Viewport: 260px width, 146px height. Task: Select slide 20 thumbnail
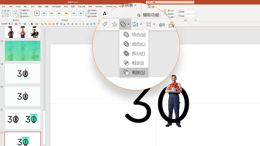[x=22, y=96]
